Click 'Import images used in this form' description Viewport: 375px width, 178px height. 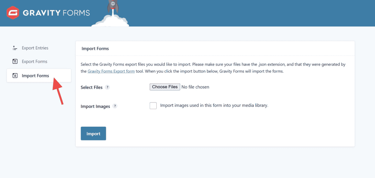214,105
